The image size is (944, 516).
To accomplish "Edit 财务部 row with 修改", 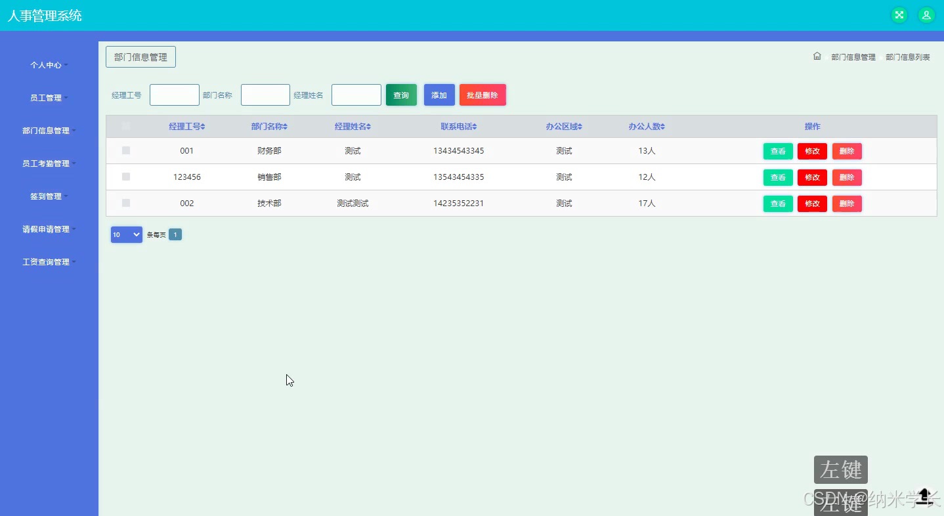I will [812, 151].
